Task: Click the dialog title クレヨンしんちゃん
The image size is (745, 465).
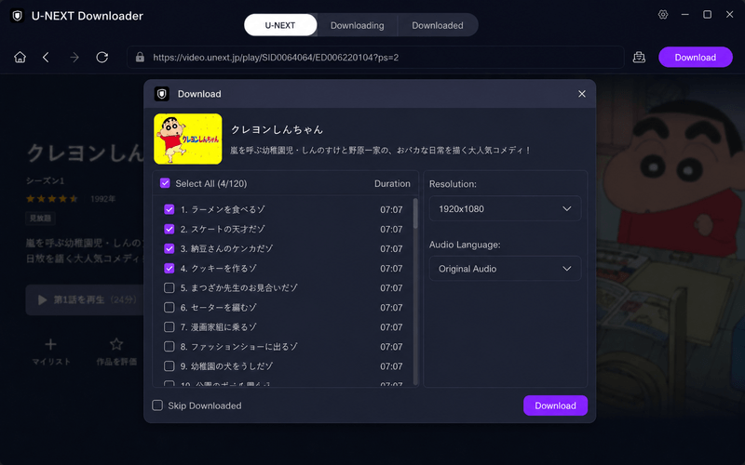Action: [x=277, y=129]
